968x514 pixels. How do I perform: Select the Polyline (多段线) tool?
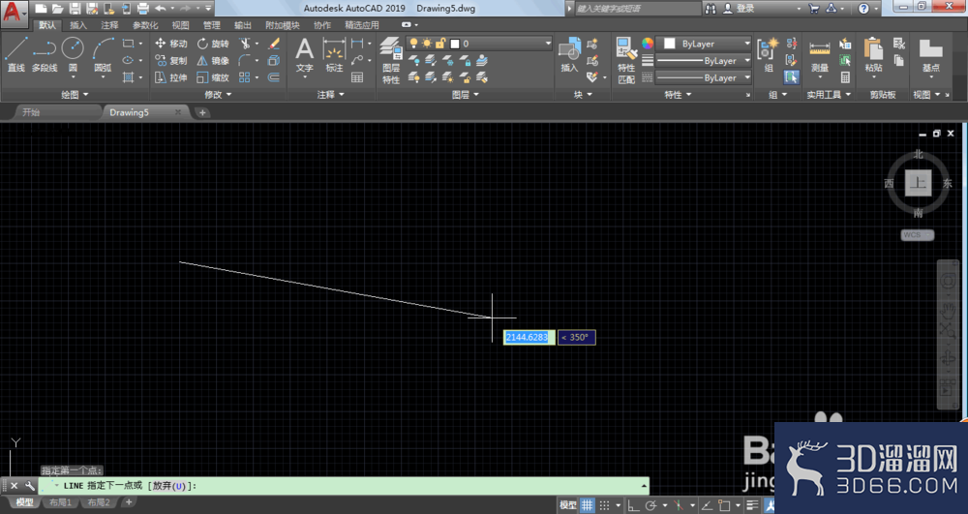pos(44,54)
